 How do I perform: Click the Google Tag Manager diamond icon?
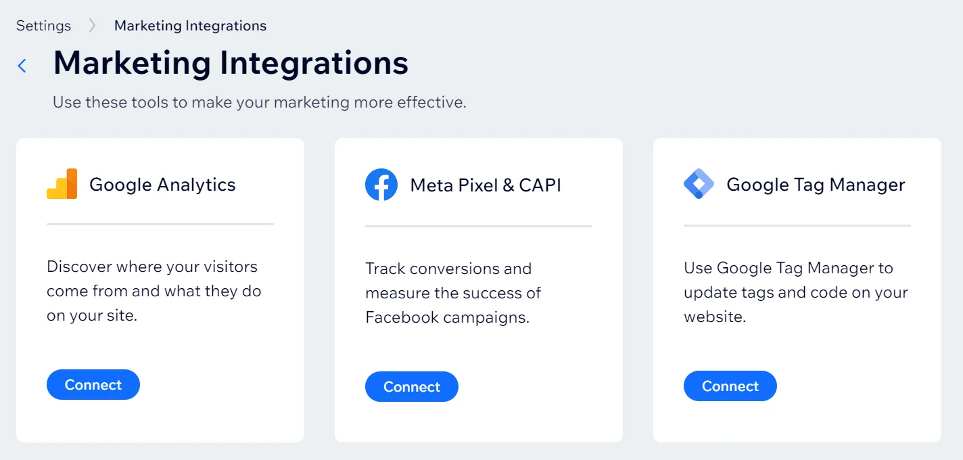(699, 184)
